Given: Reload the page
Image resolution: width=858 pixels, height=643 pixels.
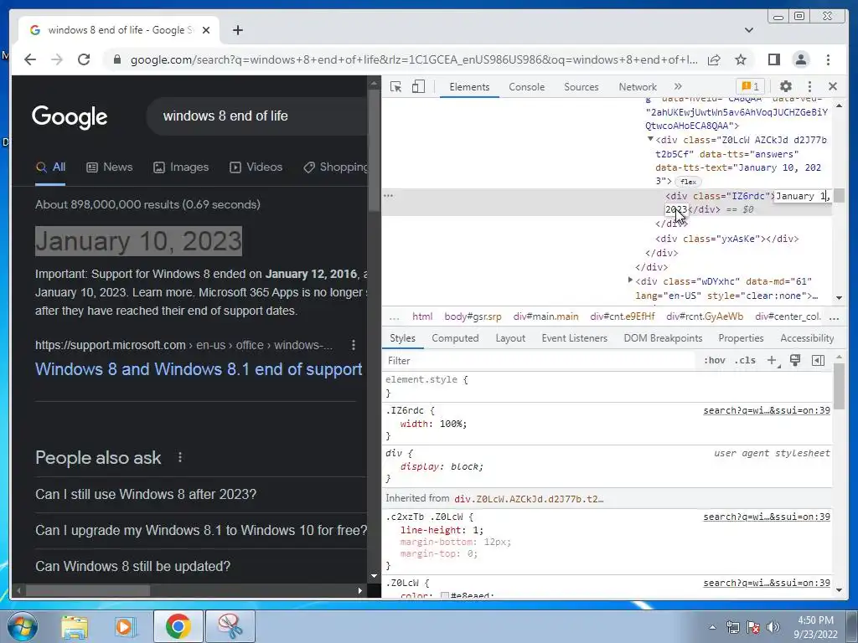Looking at the screenshot, I should pos(84,59).
